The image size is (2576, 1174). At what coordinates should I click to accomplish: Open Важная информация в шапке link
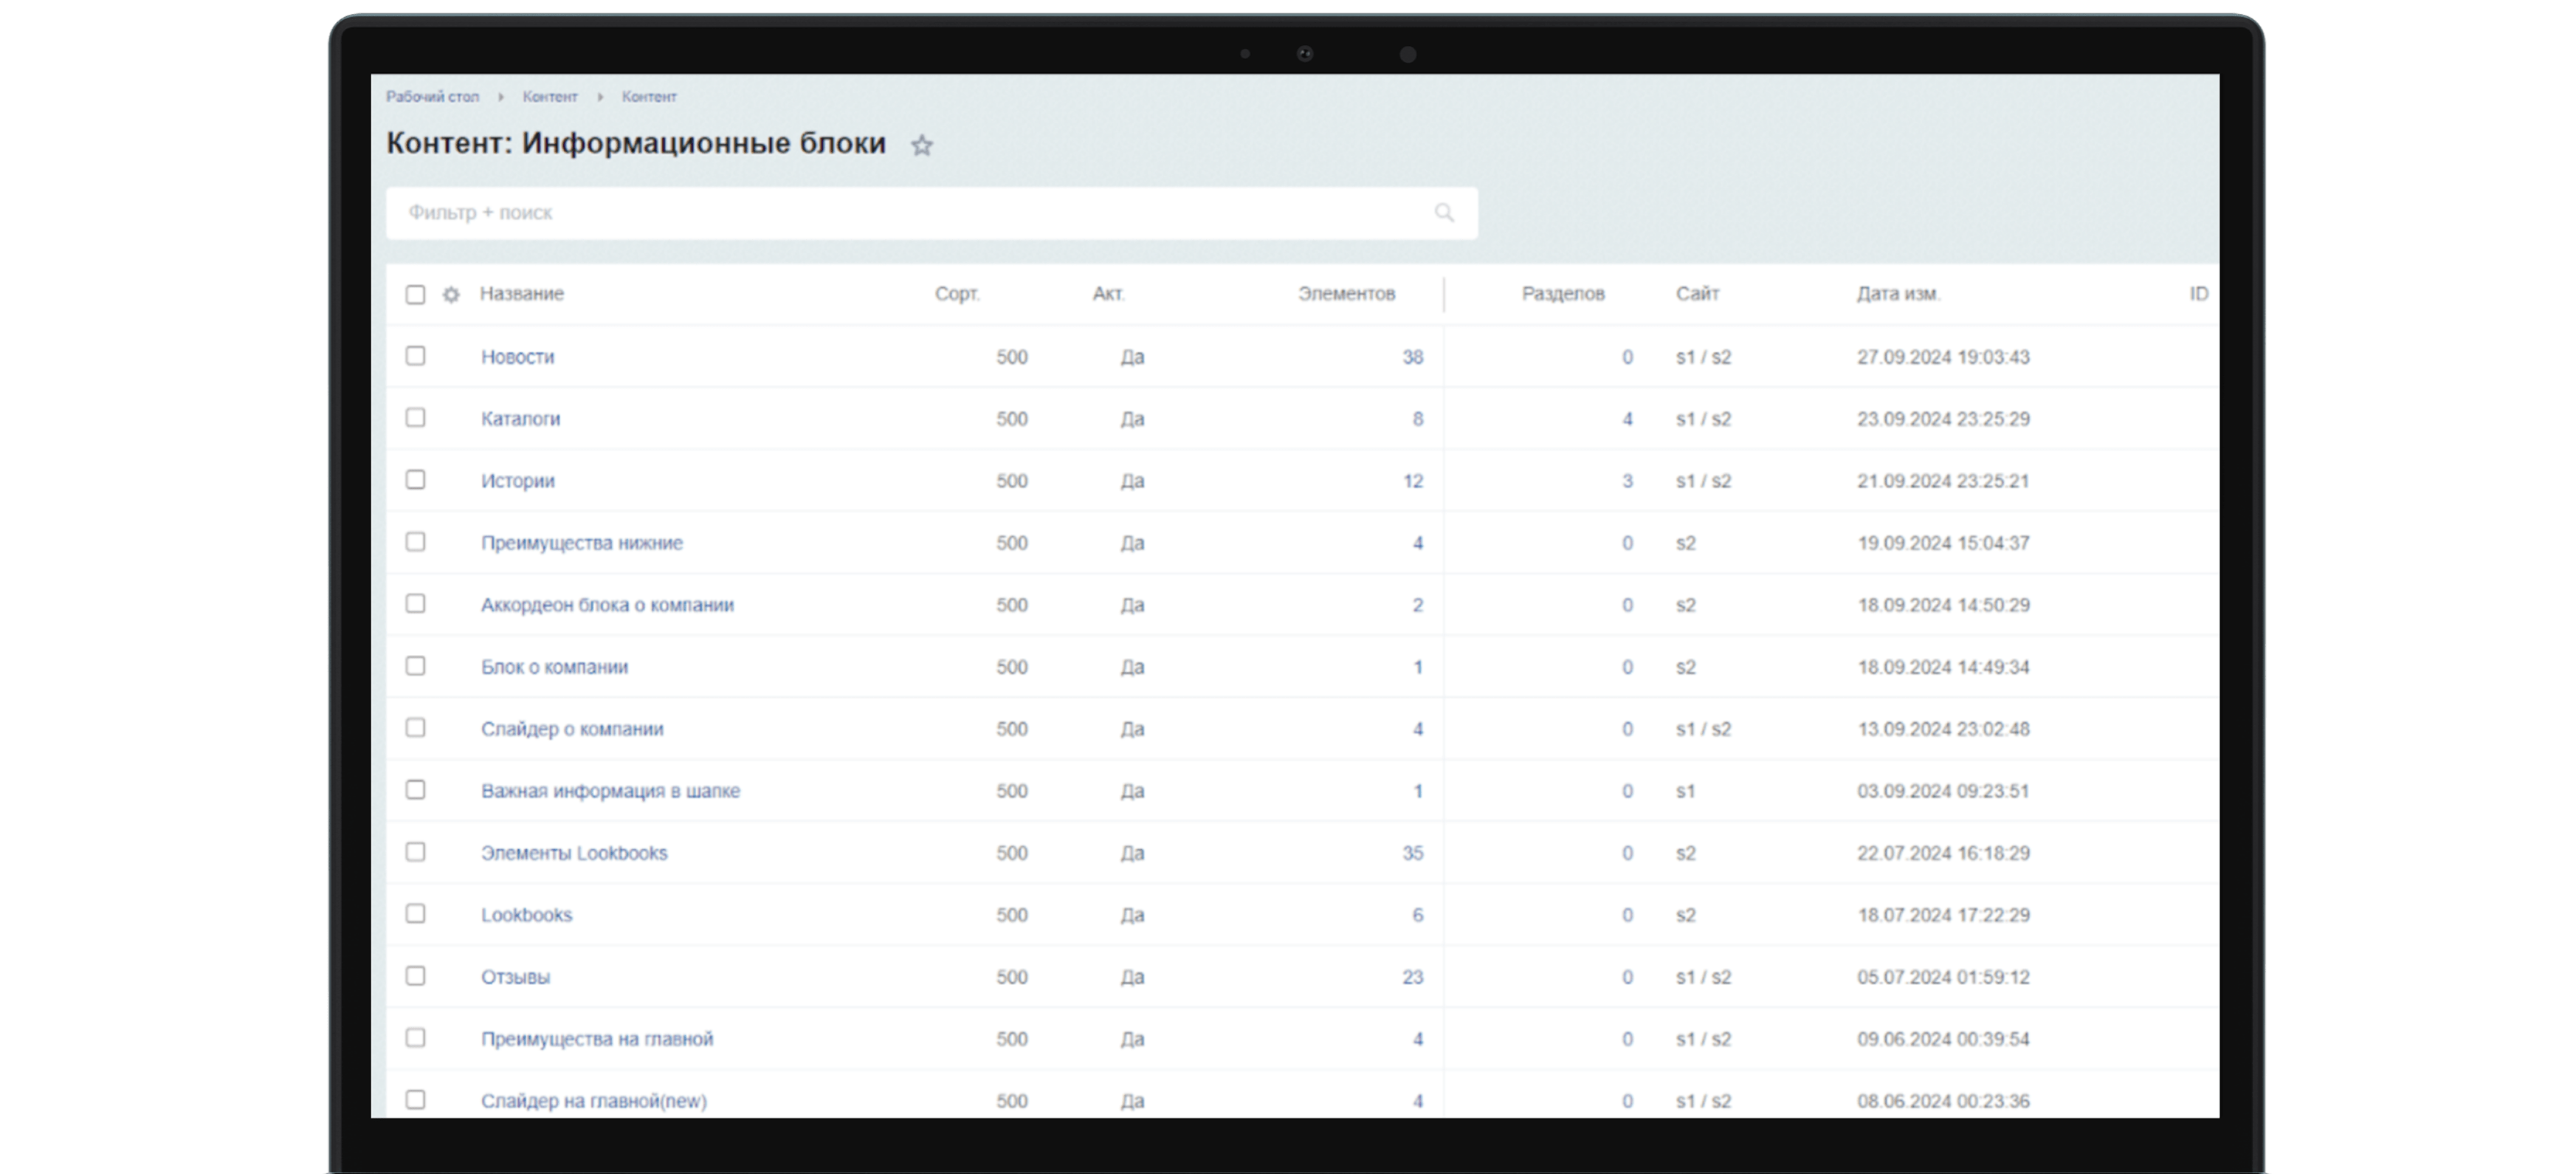tap(610, 791)
